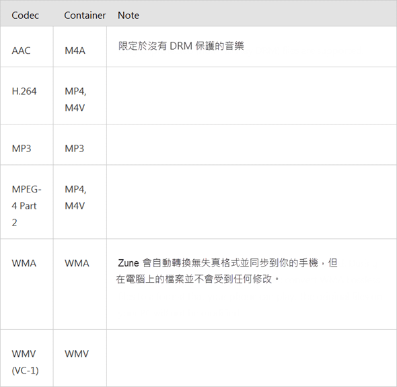Image resolution: width=397 pixels, height=387 pixels.
Task: Click the empty note cell for H.264
Action: [252, 96]
